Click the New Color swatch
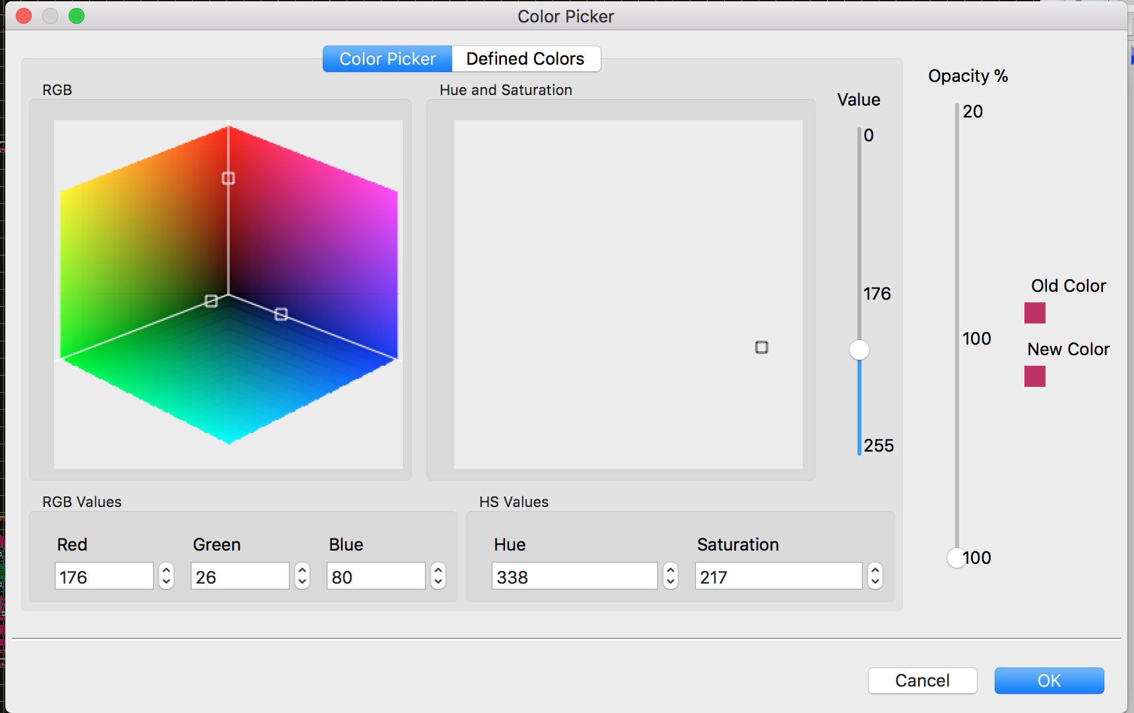This screenshot has width=1134, height=713. [1034, 376]
